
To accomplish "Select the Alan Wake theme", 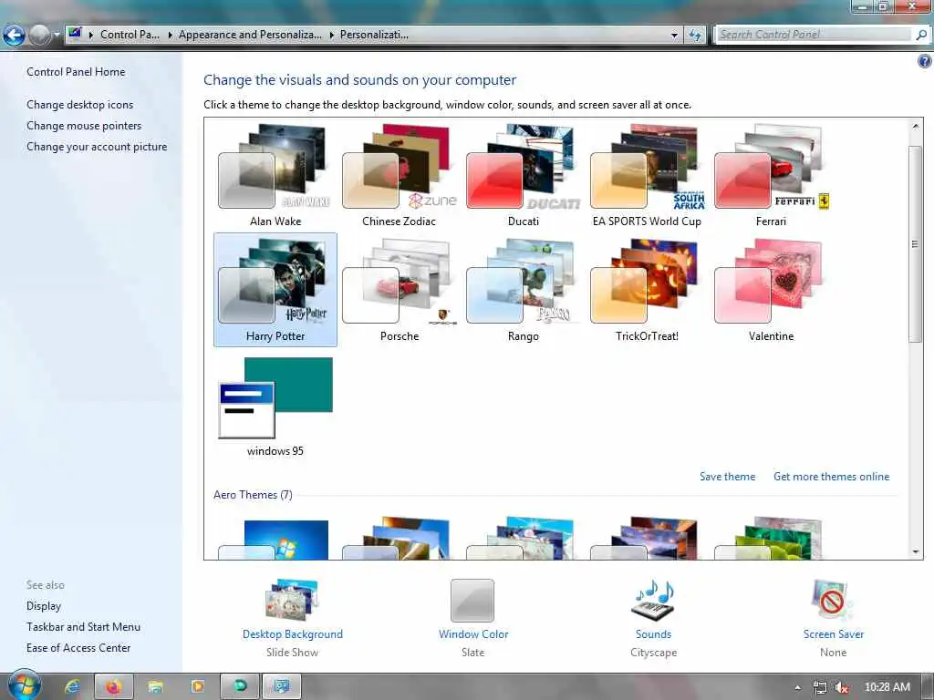I will coord(275,176).
